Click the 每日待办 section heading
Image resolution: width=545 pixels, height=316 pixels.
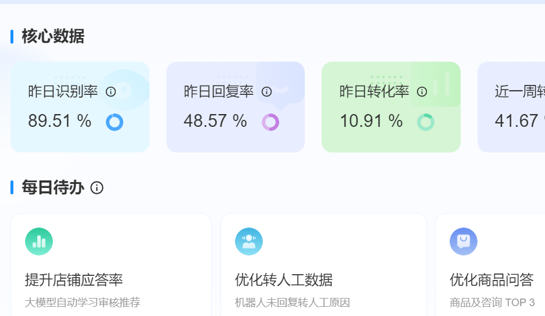click(53, 188)
